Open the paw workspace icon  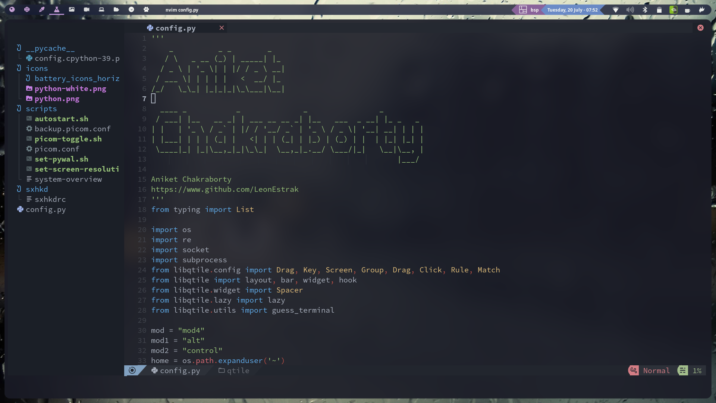(146, 10)
